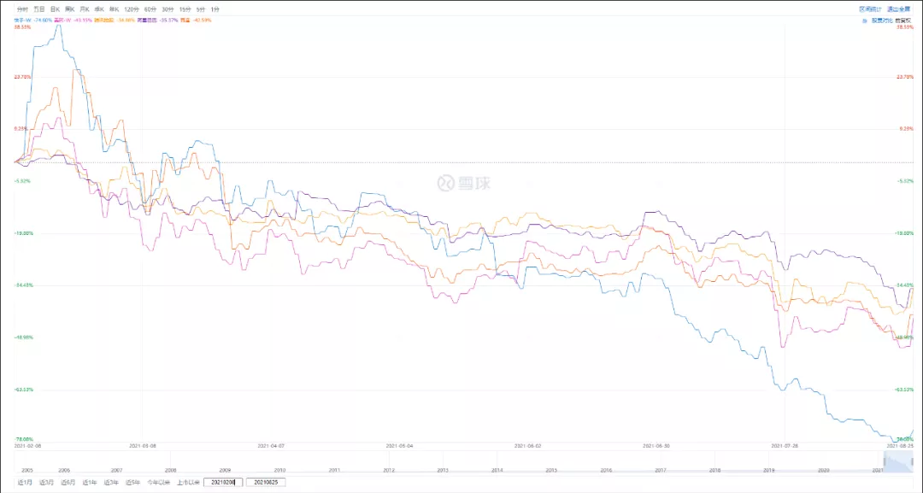The width and height of the screenshot is (923, 493).
Task: Set range to 近1年
Action: point(89,482)
